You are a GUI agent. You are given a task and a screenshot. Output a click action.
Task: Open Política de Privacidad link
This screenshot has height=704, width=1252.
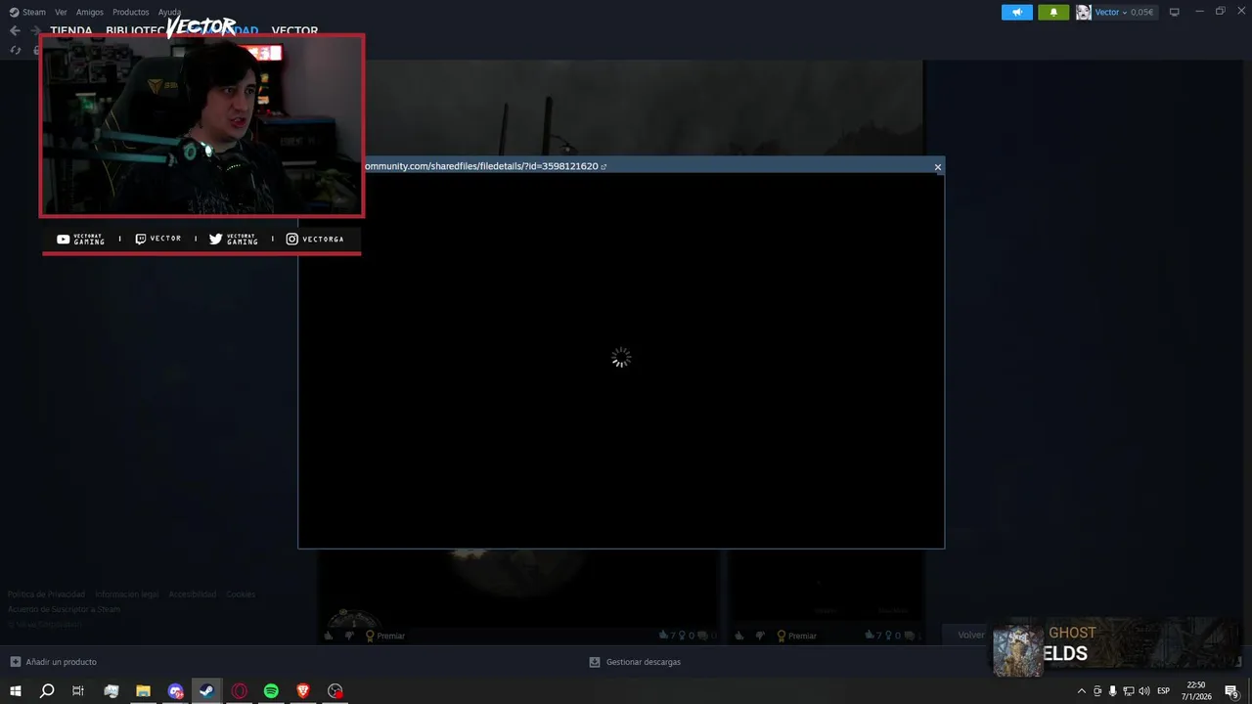[x=46, y=594]
